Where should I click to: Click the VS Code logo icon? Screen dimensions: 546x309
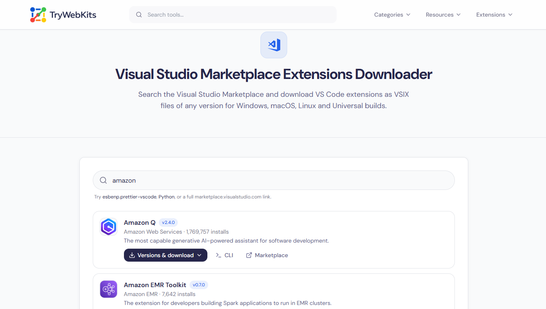point(274,45)
